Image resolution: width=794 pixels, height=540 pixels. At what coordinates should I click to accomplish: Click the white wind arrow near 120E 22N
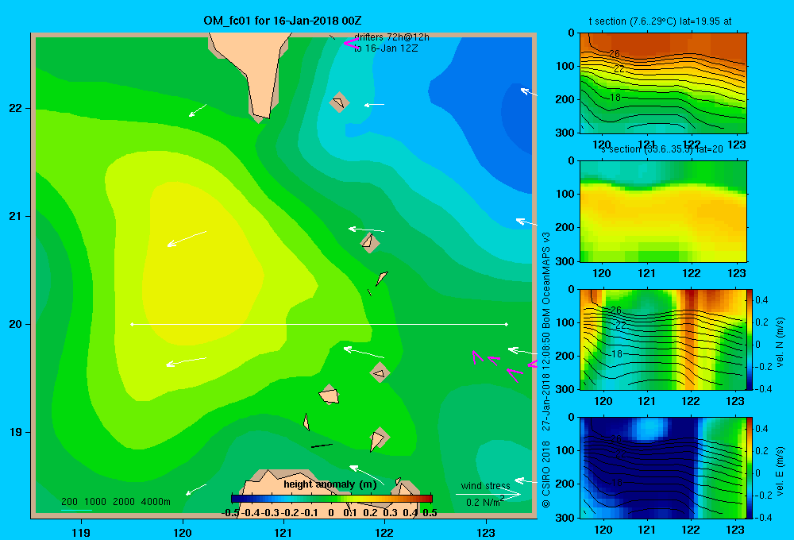click(198, 110)
